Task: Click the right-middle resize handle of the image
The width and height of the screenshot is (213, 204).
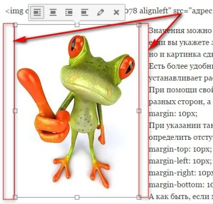Action: (139, 111)
